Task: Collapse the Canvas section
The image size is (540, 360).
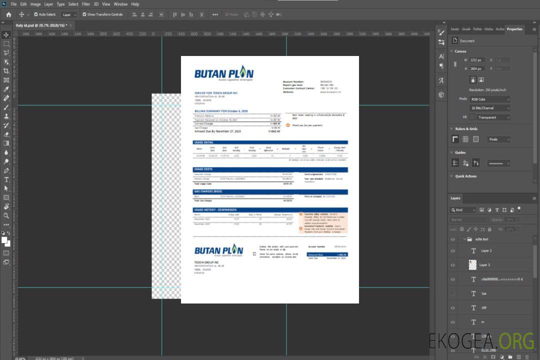Action: coord(451,51)
